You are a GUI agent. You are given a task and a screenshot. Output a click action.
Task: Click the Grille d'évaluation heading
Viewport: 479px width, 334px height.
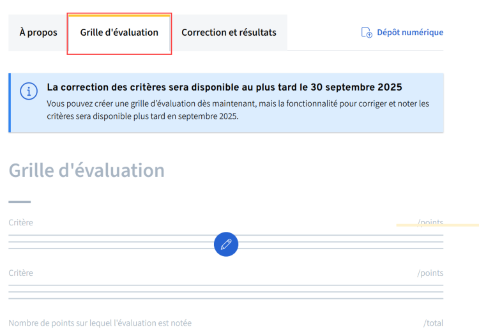86,171
